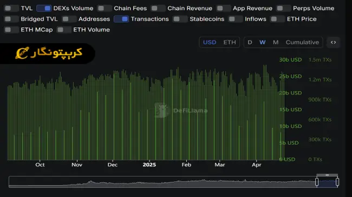The width and height of the screenshot is (352, 197).
Task: Turn off the Transactions toggle
Action: pos(121,19)
